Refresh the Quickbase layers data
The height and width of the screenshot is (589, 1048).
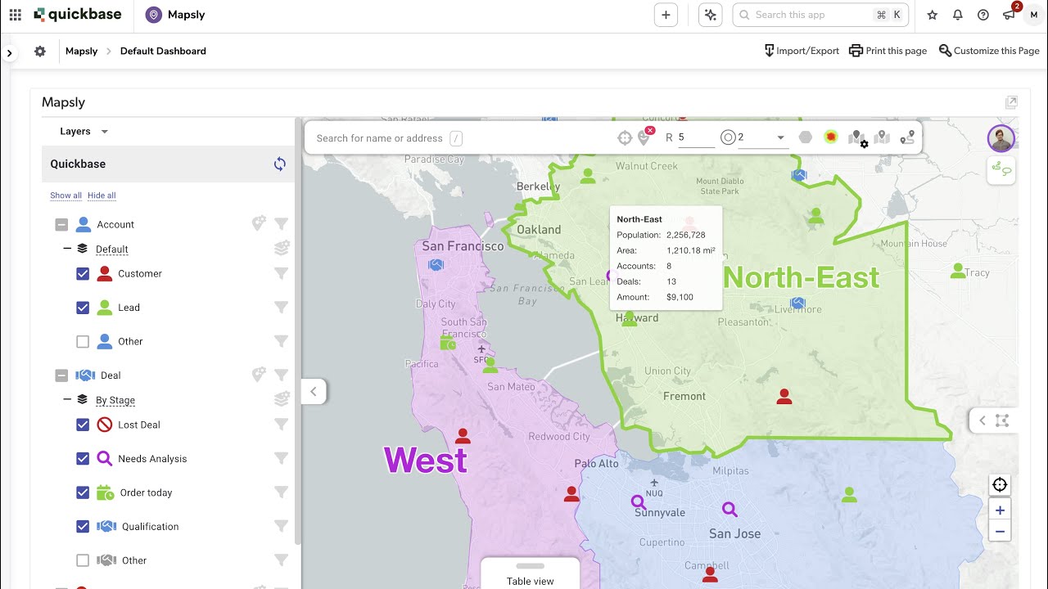tap(280, 164)
